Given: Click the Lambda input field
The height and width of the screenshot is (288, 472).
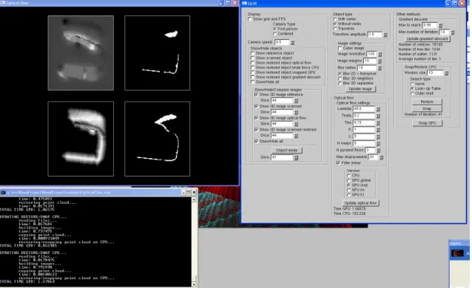Looking at the screenshot, I should pos(364,109).
